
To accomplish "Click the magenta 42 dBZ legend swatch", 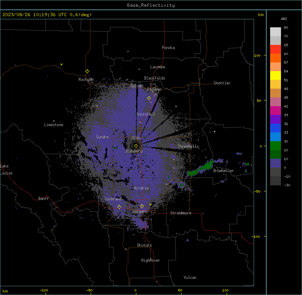I will pyautogui.click(x=275, y=110).
